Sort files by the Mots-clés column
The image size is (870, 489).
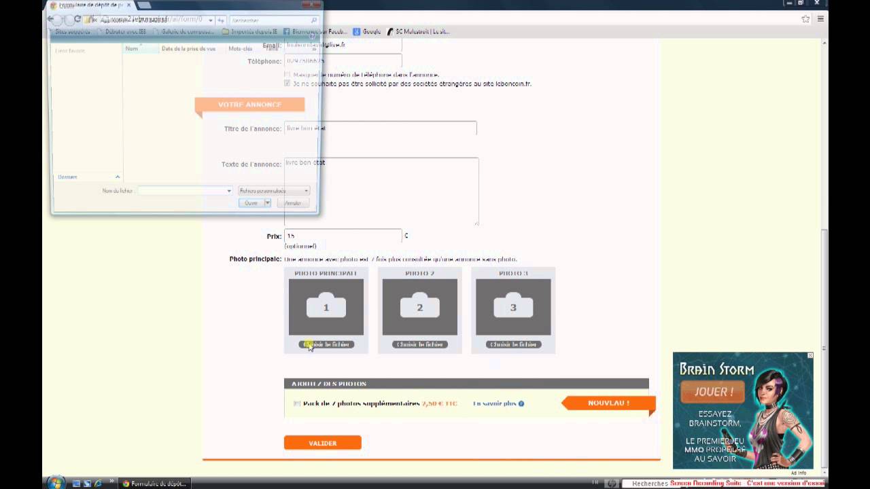pos(241,49)
